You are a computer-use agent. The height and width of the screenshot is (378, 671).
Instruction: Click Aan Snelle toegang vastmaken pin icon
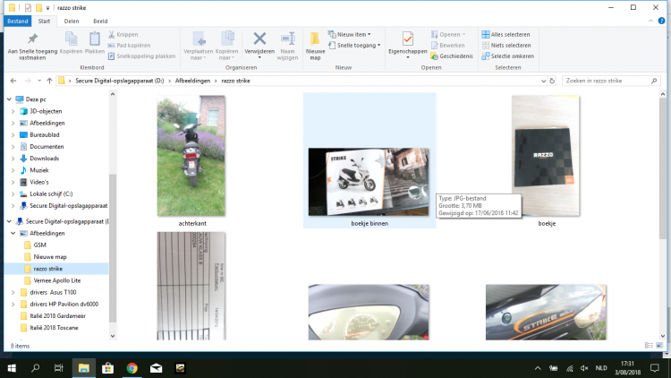(x=32, y=39)
